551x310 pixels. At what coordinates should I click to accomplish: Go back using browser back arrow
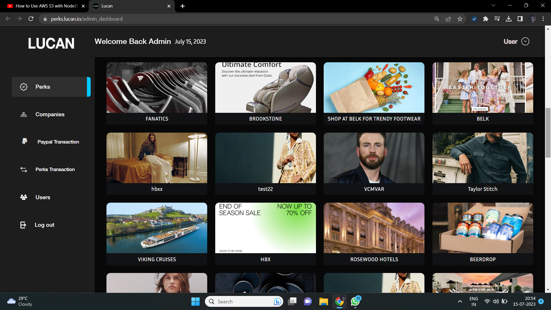pos(8,19)
